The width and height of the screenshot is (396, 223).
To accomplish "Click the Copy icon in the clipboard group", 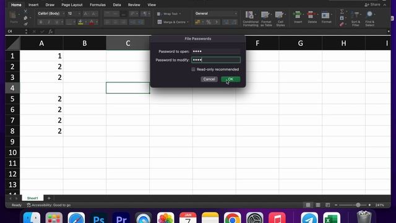I will [x=25, y=18].
